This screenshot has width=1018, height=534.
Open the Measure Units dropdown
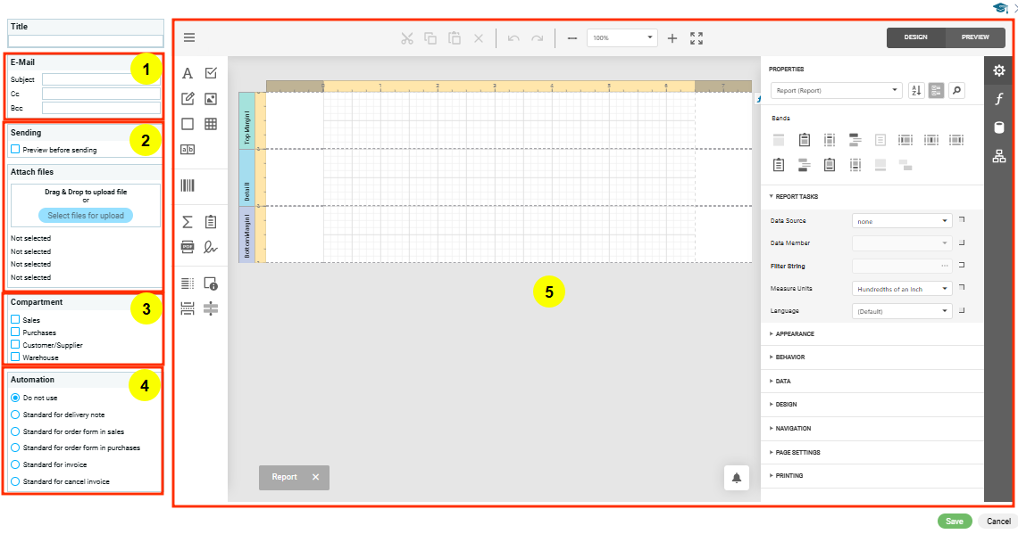[901, 289]
